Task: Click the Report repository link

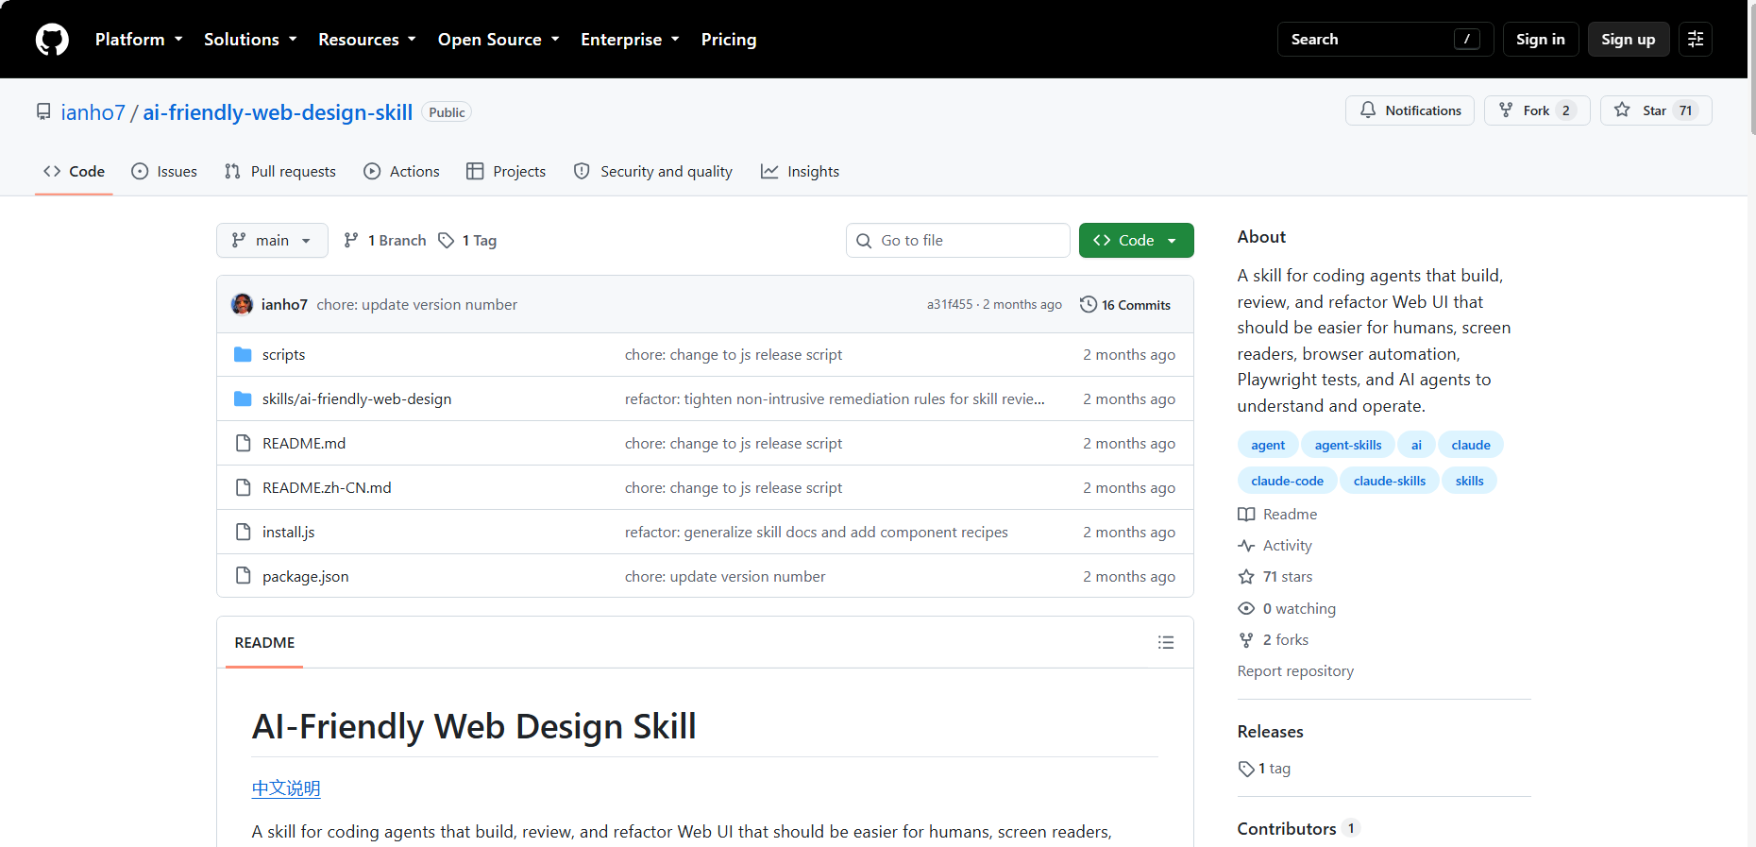Action: pyautogui.click(x=1295, y=670)
